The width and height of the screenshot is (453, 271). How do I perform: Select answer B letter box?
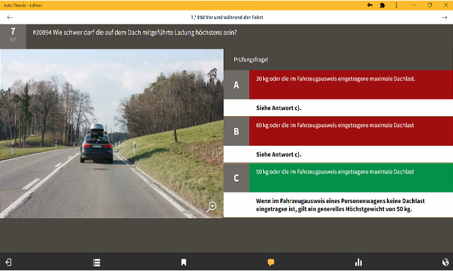(x=236, y=131)
